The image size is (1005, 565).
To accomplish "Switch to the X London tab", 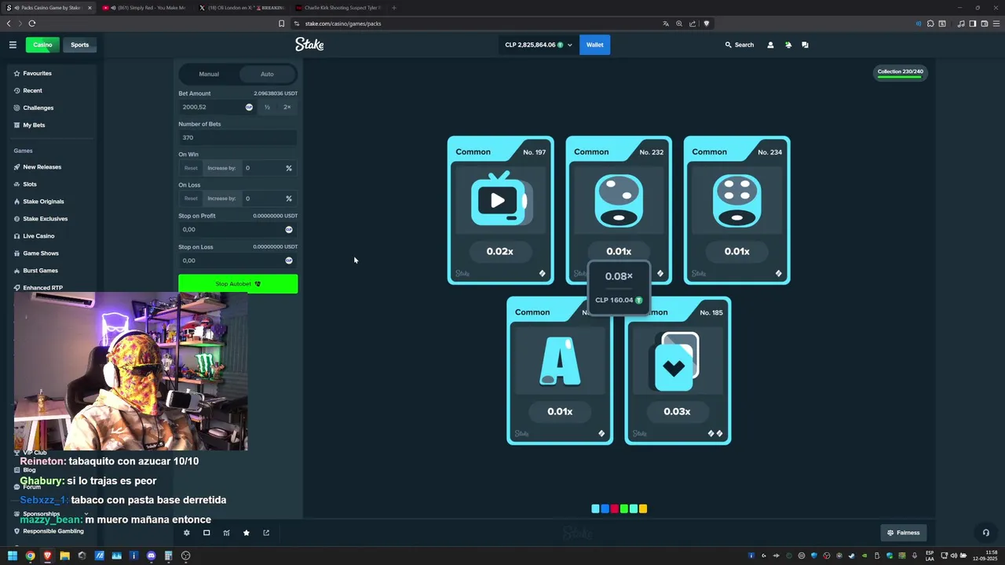I will (242, 8).
